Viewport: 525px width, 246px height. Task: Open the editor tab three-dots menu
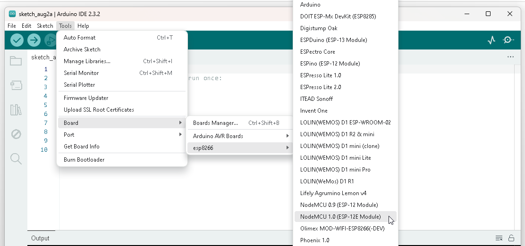click(510, 57)
